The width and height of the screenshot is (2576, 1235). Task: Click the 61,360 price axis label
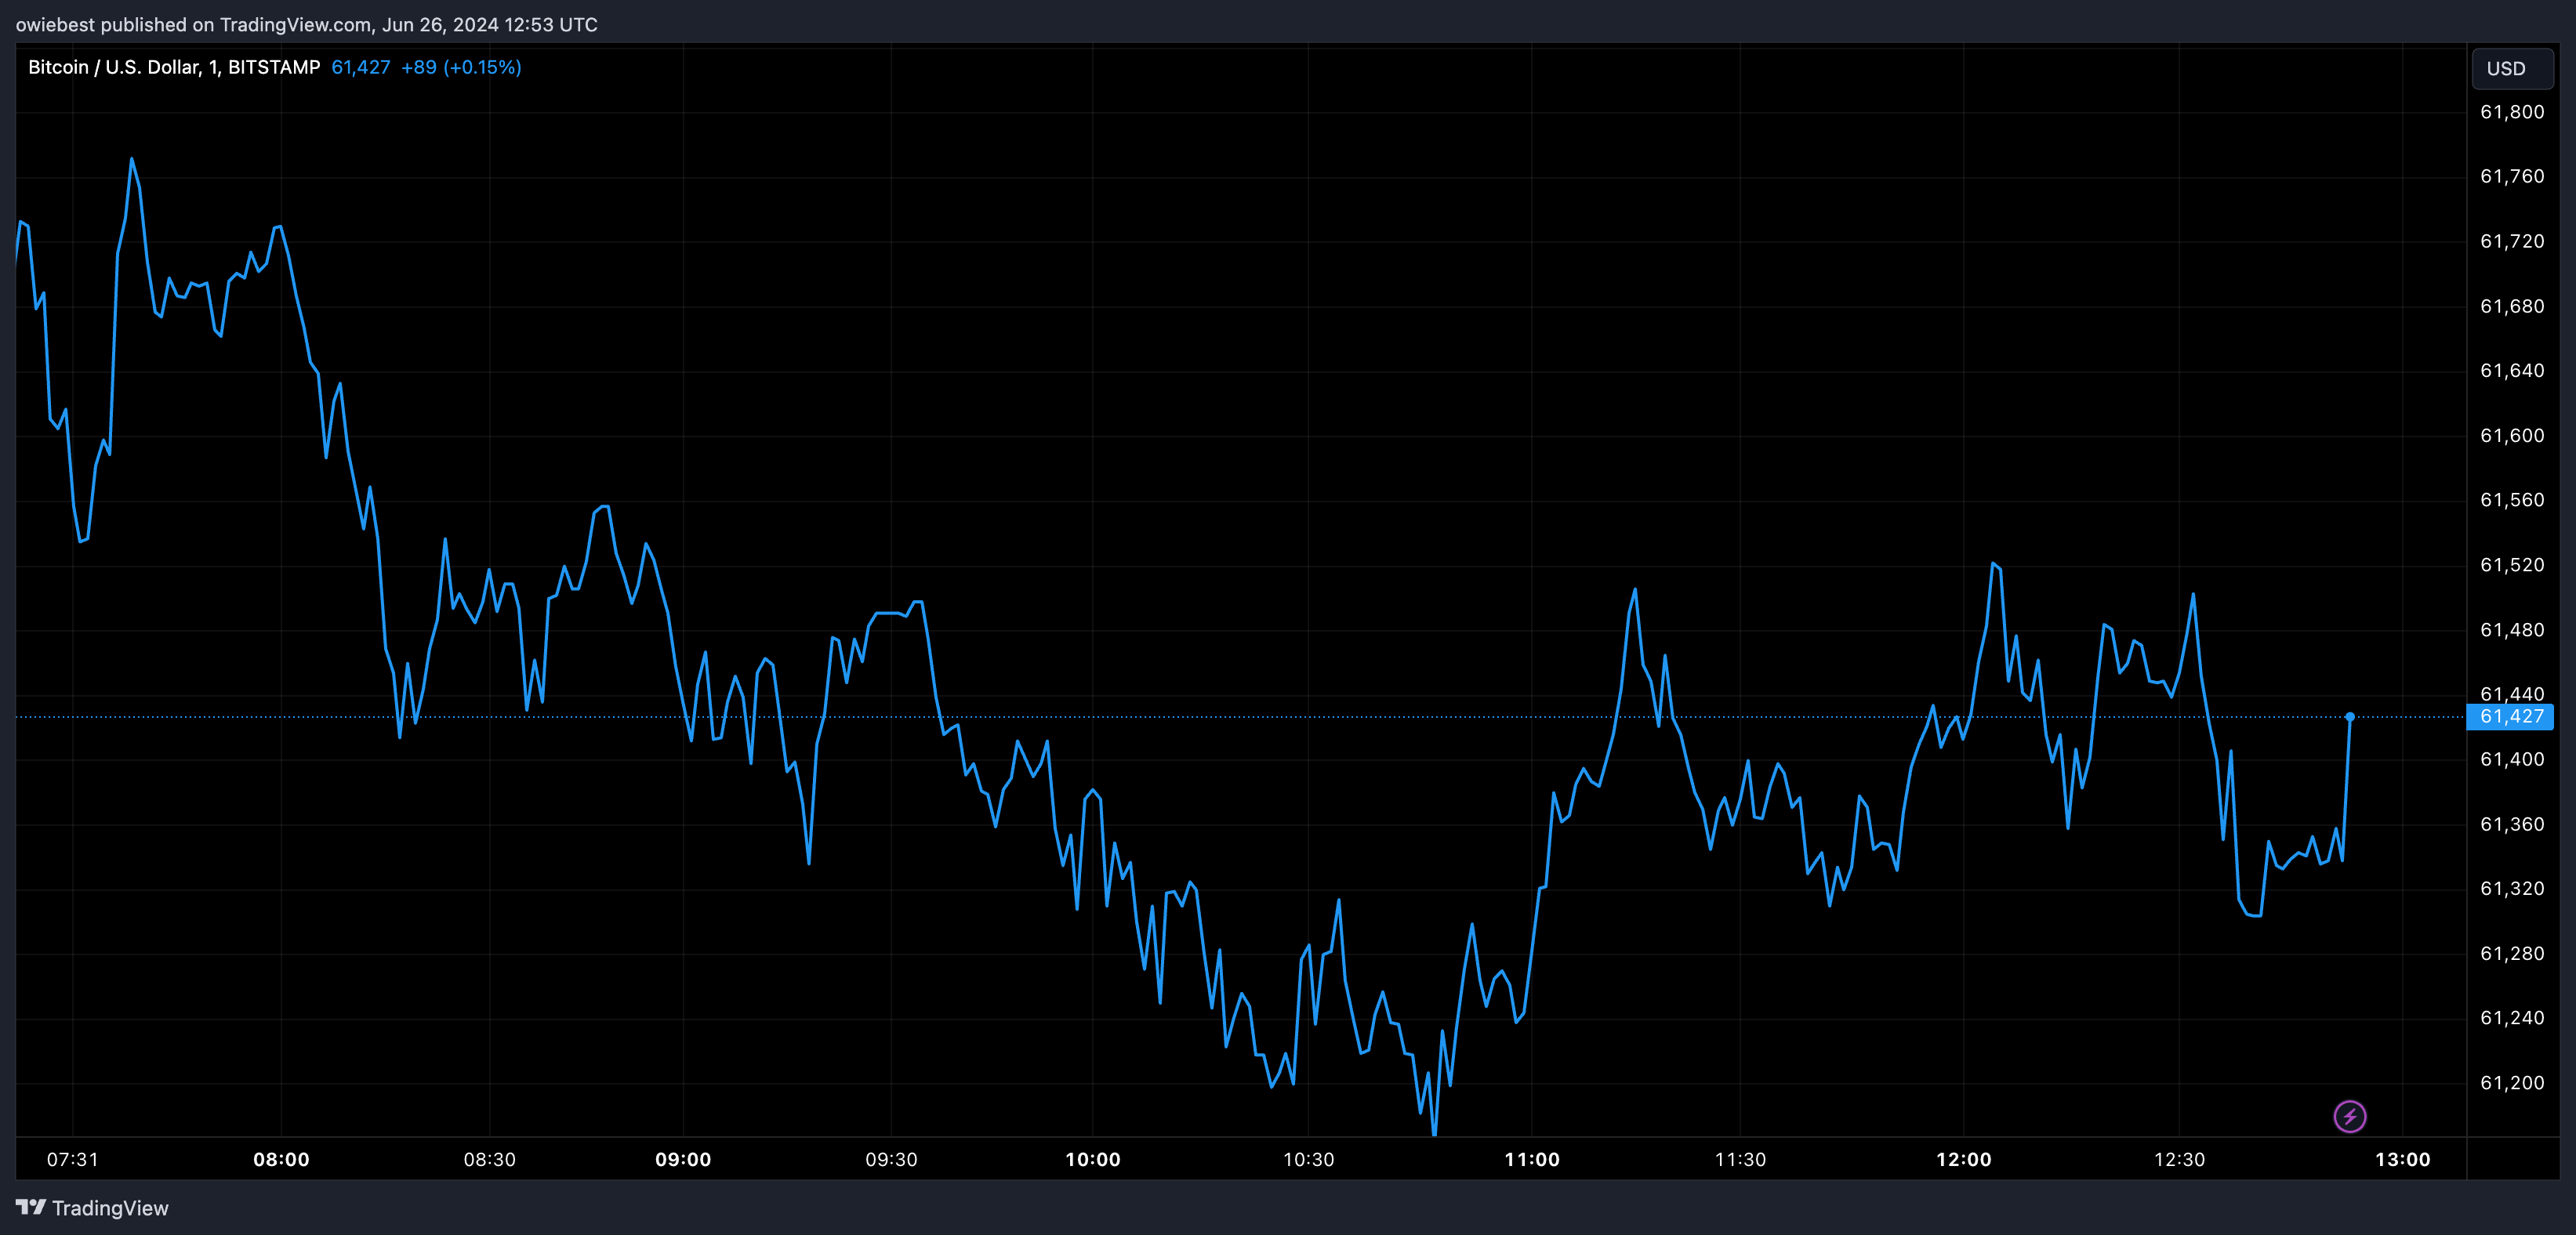(2512, 824)
